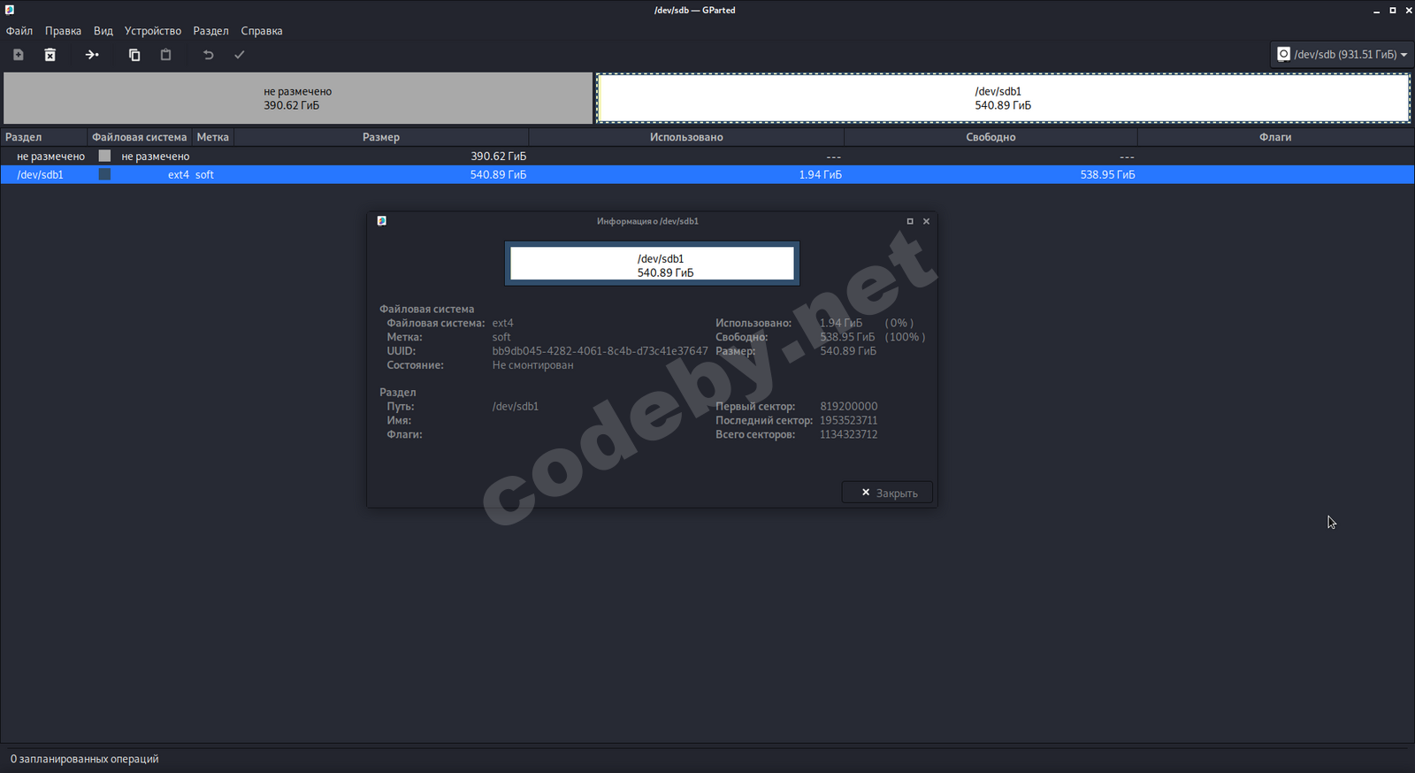Select the unallocated 390.62 ГиБ block in disk map
Screen dimensions: 1415x773
298,98
